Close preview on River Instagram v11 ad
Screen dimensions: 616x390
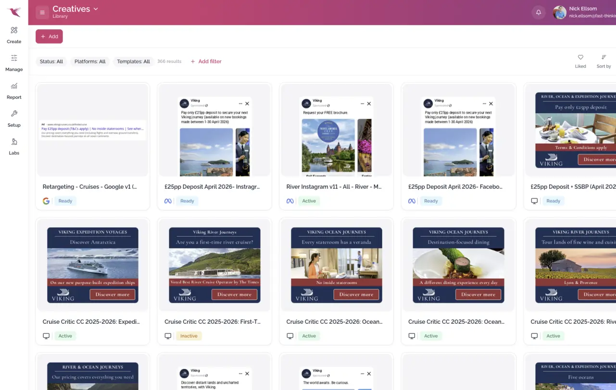(369, 103)
